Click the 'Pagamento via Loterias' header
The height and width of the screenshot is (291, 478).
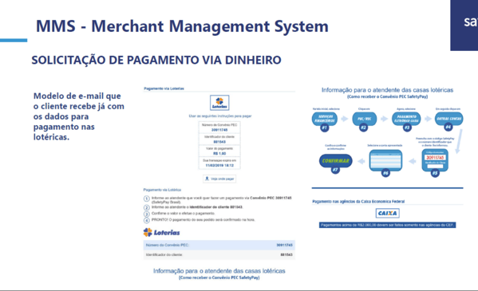pos(164,88)
